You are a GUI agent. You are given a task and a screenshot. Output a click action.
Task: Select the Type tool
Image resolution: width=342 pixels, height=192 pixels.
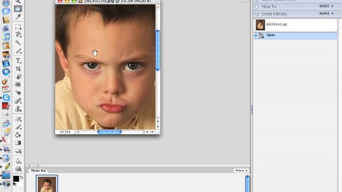(18, 61)
